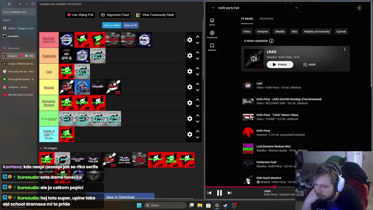The image size is (373, 210).
Task: Click View Community Rank button
Action: click(x=155, y=15)
